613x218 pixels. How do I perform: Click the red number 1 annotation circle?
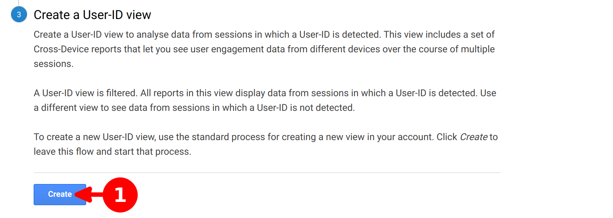pyautogui.click(x=120, y=195)
